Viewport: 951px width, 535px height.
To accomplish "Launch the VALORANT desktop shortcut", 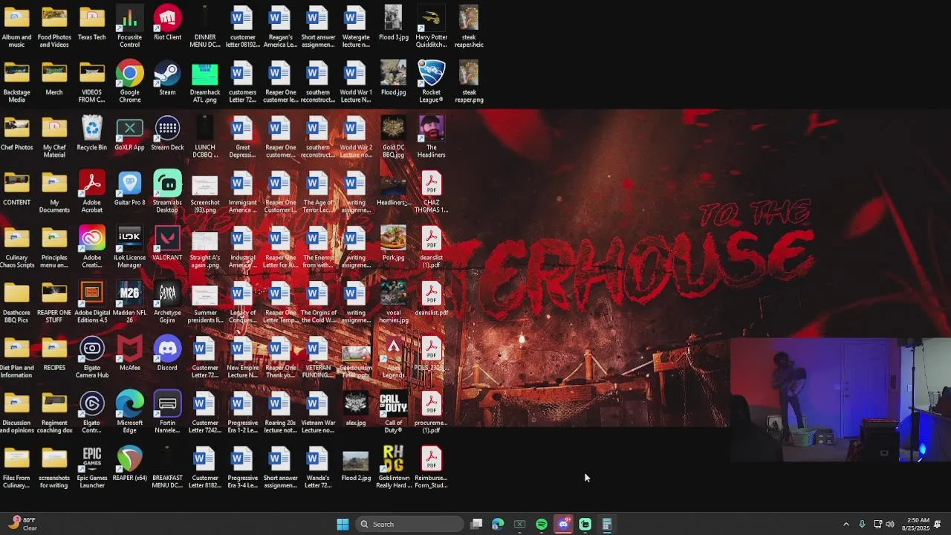I will point(167,243).
